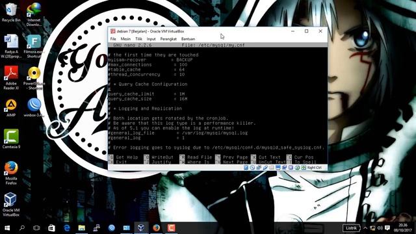Open taskbar search
Viewport: 416px width, 234px height.
pyautogui.click(x=22, y=228)
